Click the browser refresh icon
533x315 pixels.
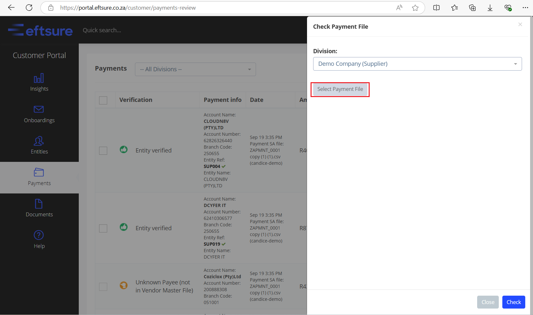coord(29,8)
